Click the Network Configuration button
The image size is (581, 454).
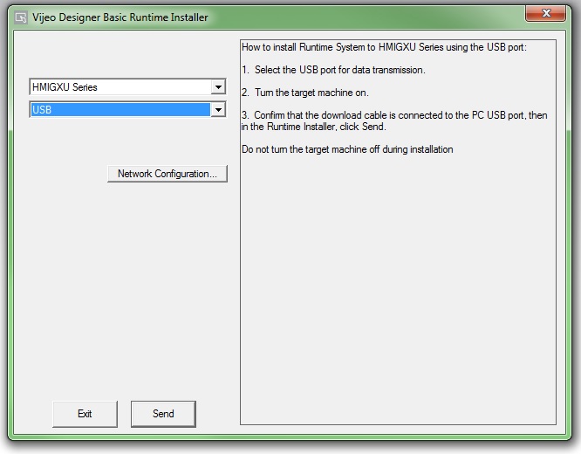tap(167, 174)
